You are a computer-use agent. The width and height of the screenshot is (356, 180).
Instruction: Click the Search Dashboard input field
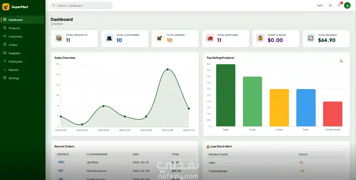point(82,6)
